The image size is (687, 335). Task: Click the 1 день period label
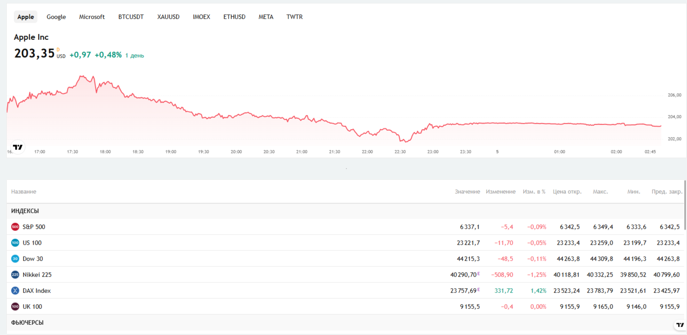click(135, 56)
